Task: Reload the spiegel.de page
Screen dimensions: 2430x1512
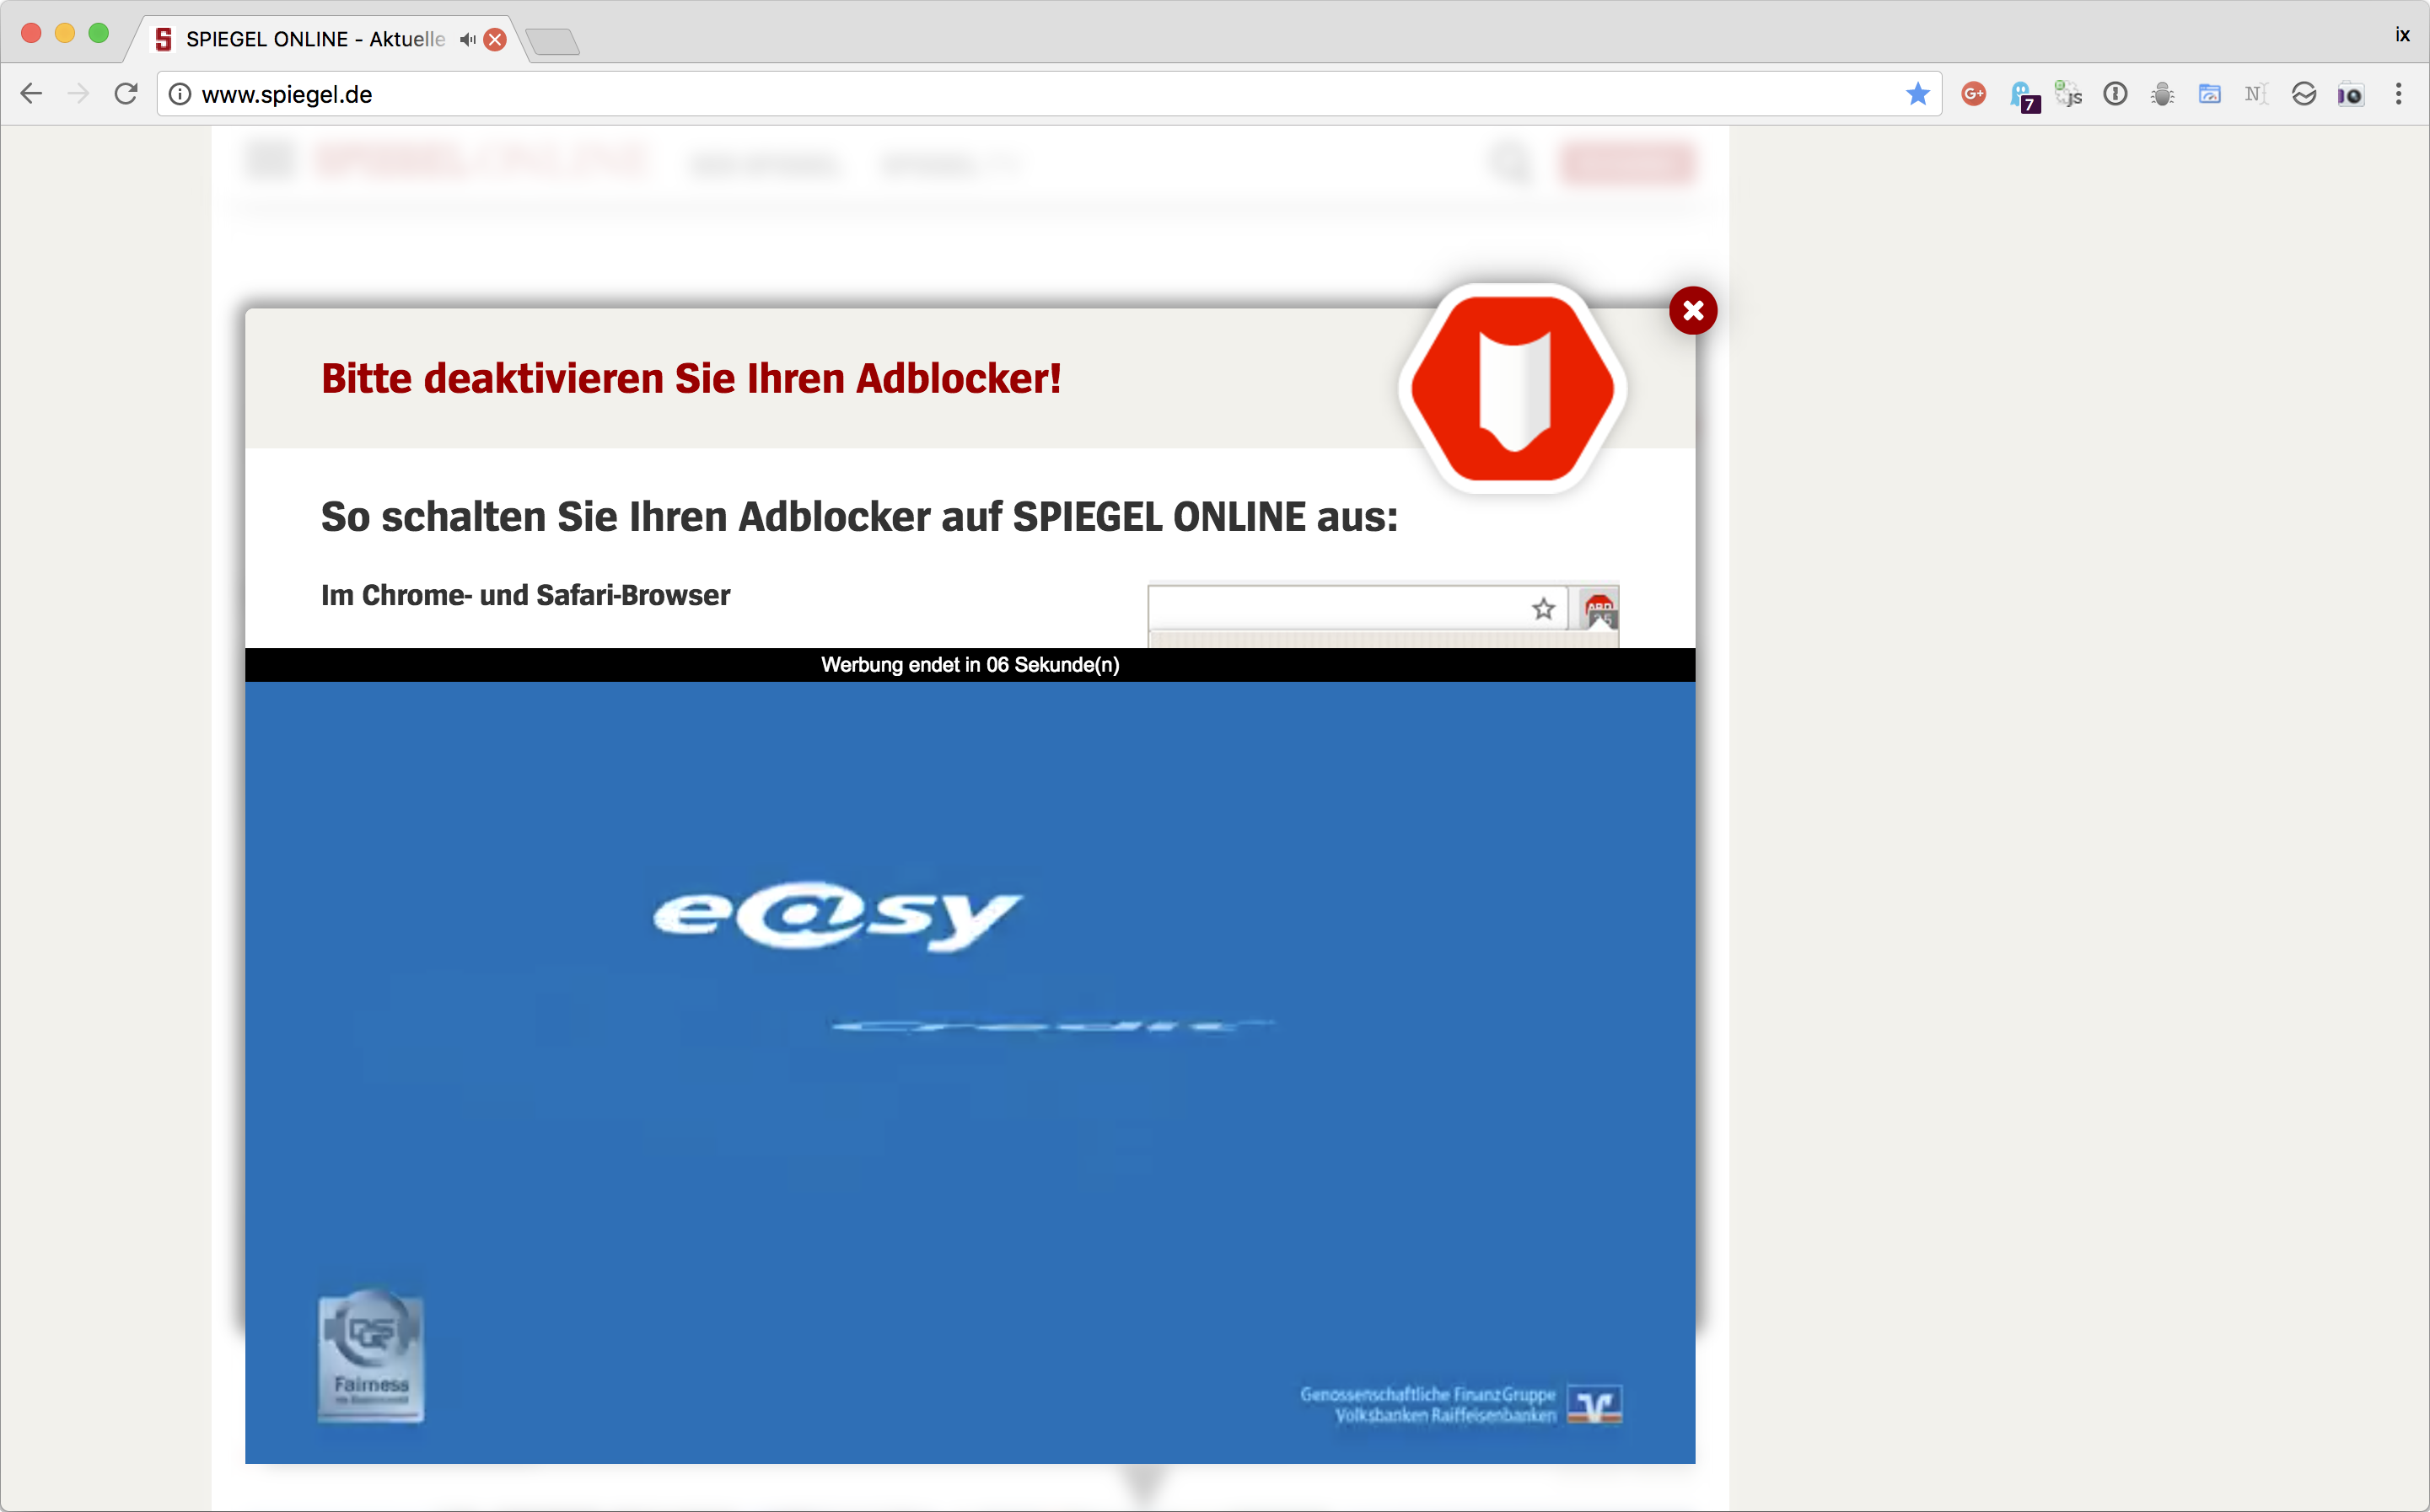Action: 125,94
